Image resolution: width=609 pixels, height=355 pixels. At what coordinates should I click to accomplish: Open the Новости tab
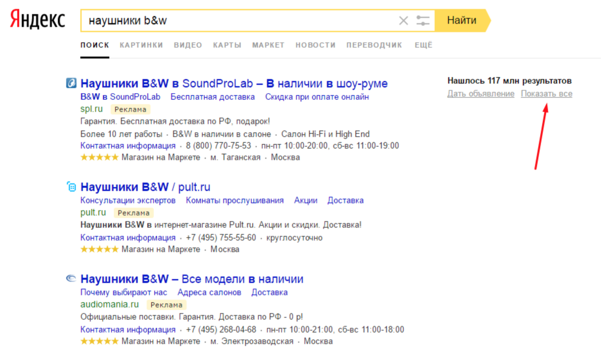pyautogui.click(x=315, y=45)
